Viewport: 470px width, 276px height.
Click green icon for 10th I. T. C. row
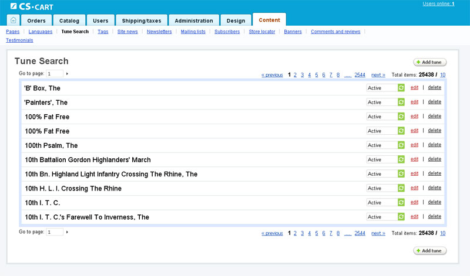pos(401,203)
